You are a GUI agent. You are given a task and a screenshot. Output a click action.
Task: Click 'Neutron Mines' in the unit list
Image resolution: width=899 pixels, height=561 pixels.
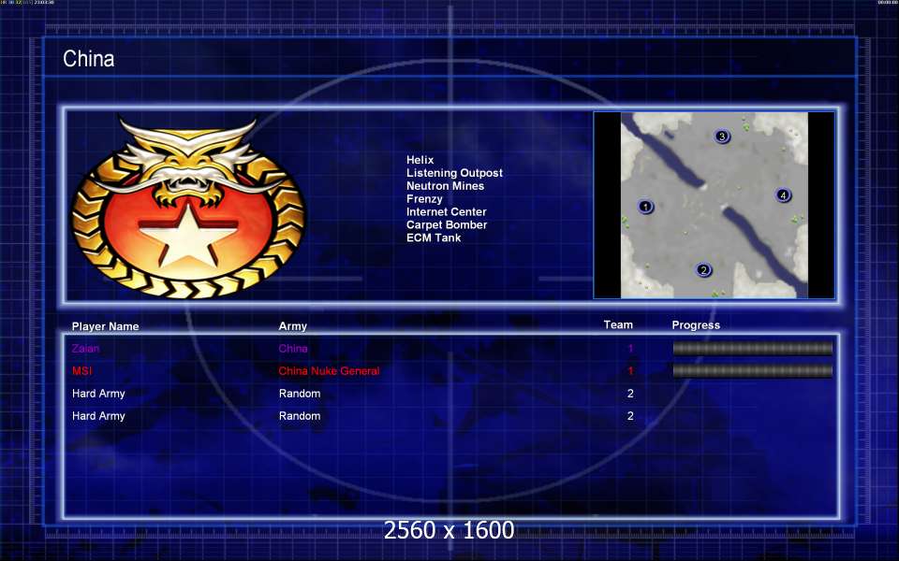[x=445, y=186]
